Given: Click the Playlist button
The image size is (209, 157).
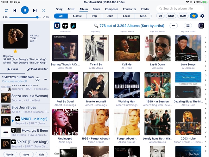Looking at the screenshot, I should point(10,154).
